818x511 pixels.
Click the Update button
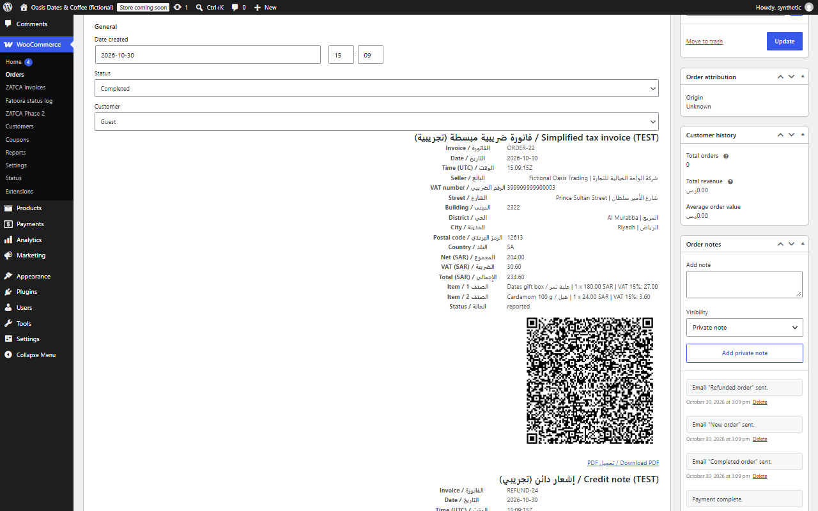tap(785, 41)
